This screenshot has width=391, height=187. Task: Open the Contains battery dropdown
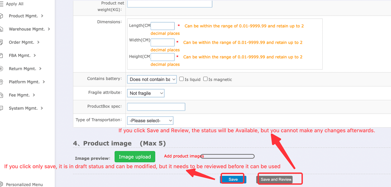point(152,79)
